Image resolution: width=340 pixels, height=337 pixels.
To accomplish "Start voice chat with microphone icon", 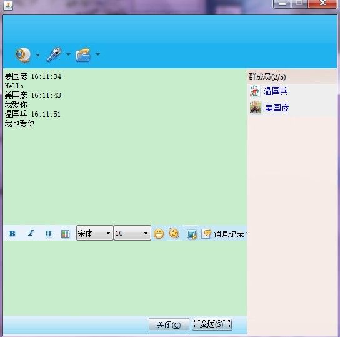I will (54, 54).
